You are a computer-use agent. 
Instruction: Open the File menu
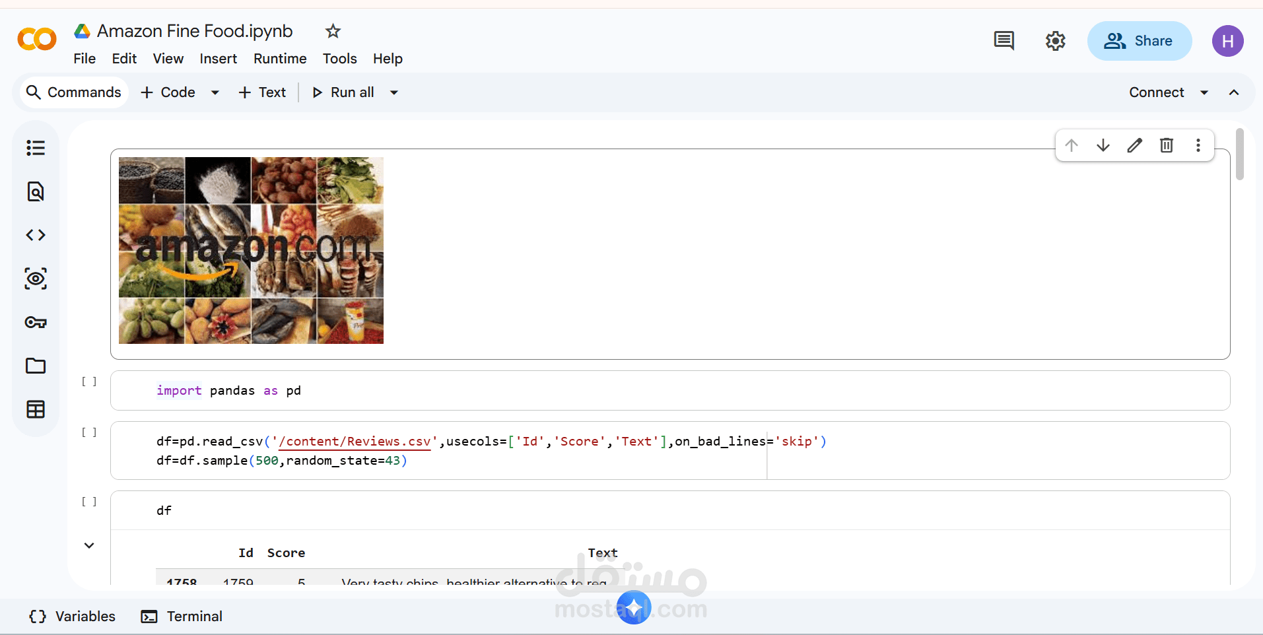point(84,59)
